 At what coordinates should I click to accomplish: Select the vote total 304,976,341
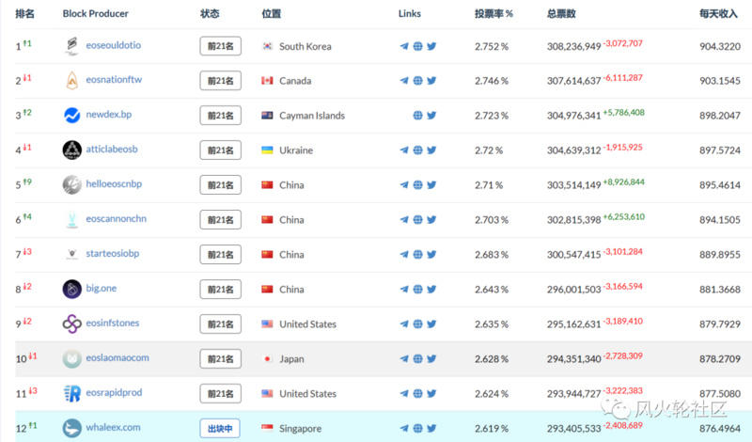pos(573,116)
